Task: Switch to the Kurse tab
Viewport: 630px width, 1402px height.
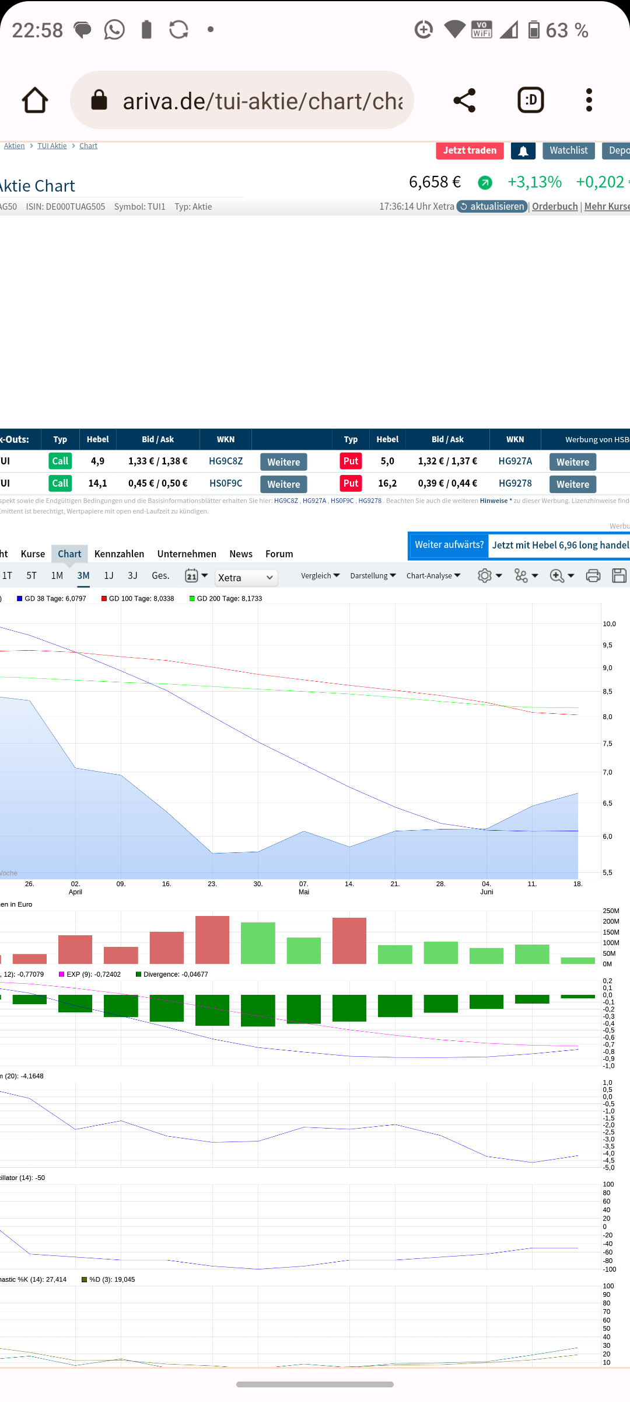Action: click(x=33, y=554)
